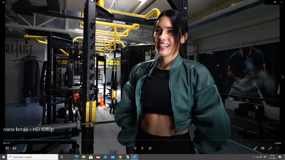
Task: Switch to mini view mode
Action: pyautogui.click(x=263, y=148)
